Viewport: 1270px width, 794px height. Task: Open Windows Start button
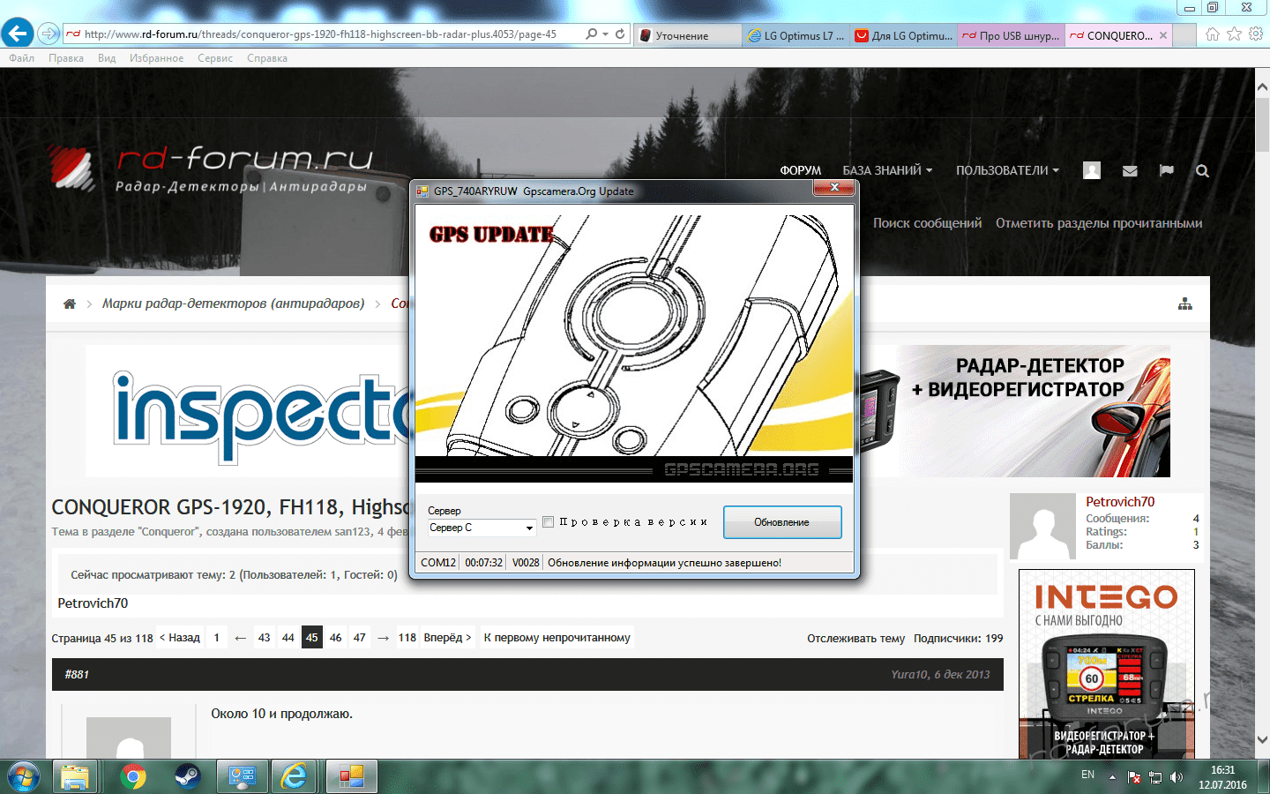point(23,776)
